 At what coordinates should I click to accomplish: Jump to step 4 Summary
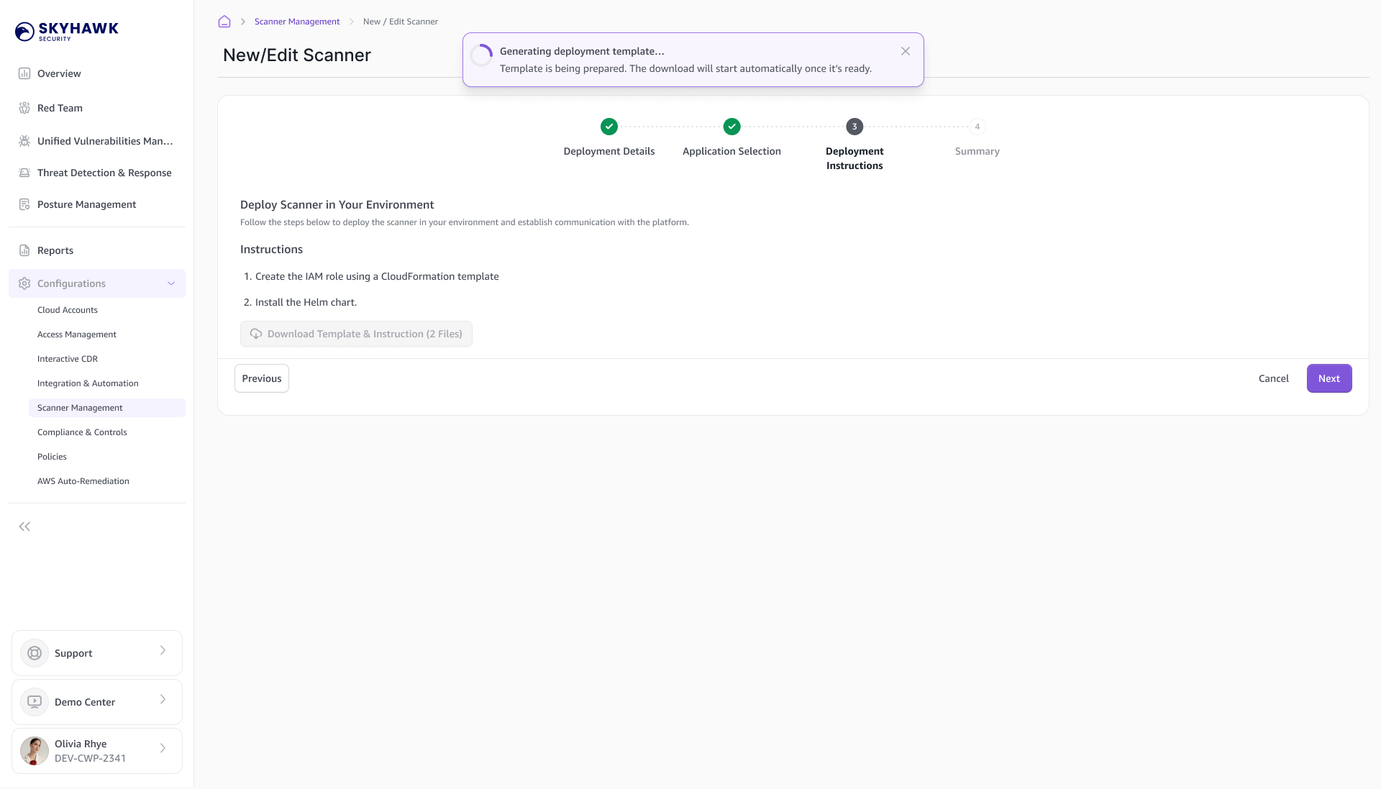pos(977,127)
